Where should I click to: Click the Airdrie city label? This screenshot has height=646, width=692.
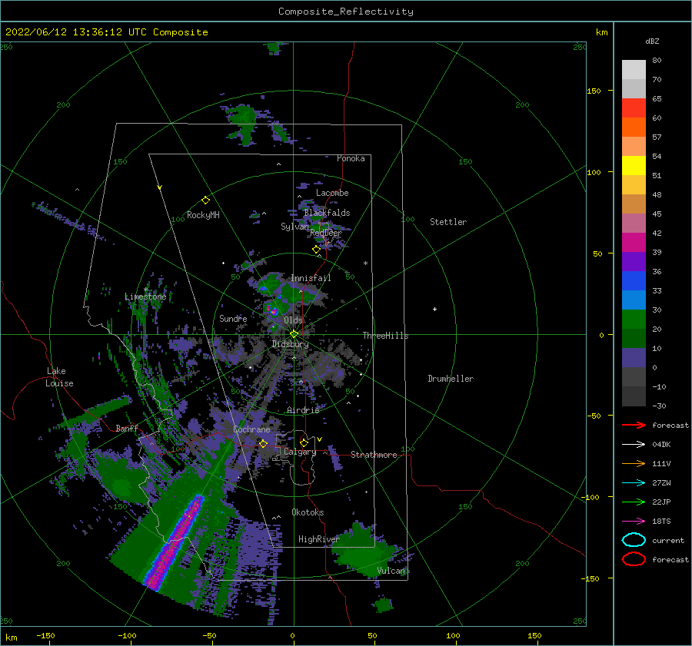pyautogui.click(x=303, y=410)
